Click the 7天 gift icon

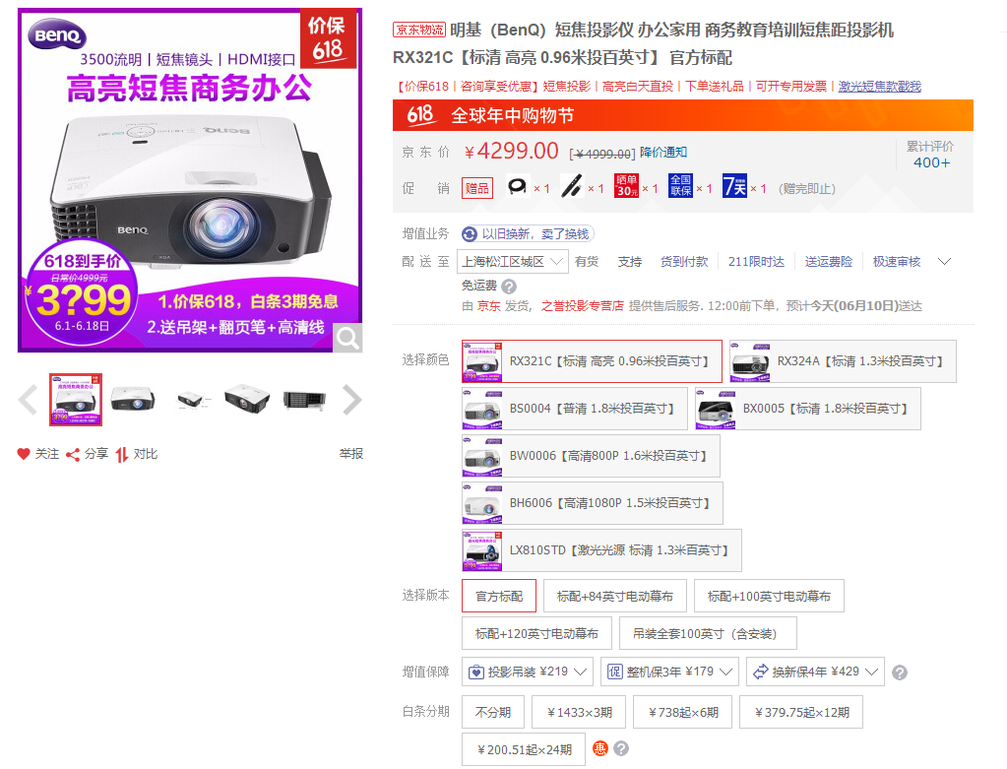point(734,186)
